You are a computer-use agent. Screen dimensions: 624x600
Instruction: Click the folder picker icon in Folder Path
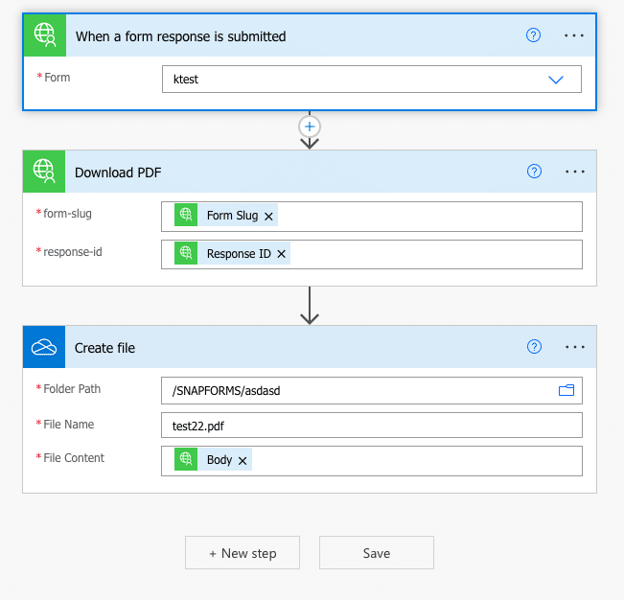[566, 390]
